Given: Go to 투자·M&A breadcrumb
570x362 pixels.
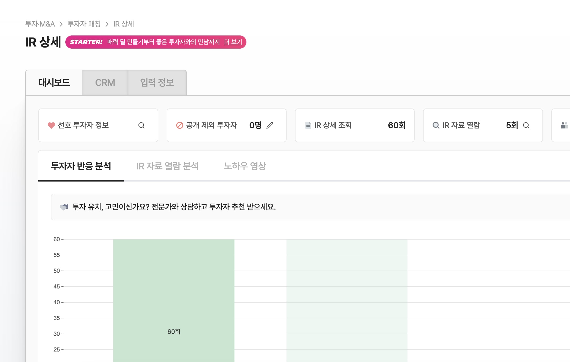Looking at the screenshot, I should tap(40, 24).
